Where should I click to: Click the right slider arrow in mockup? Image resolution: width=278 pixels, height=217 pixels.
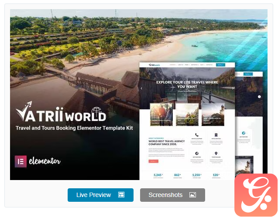pos(233,88)
